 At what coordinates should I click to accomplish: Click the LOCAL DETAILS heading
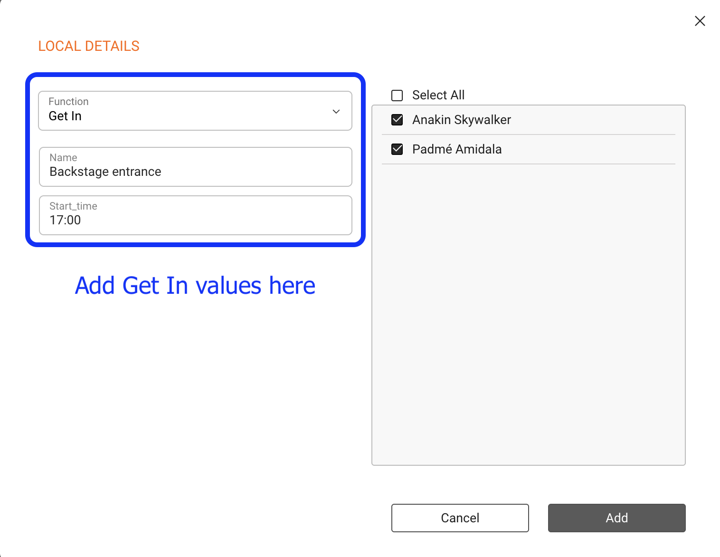(89, 46)
